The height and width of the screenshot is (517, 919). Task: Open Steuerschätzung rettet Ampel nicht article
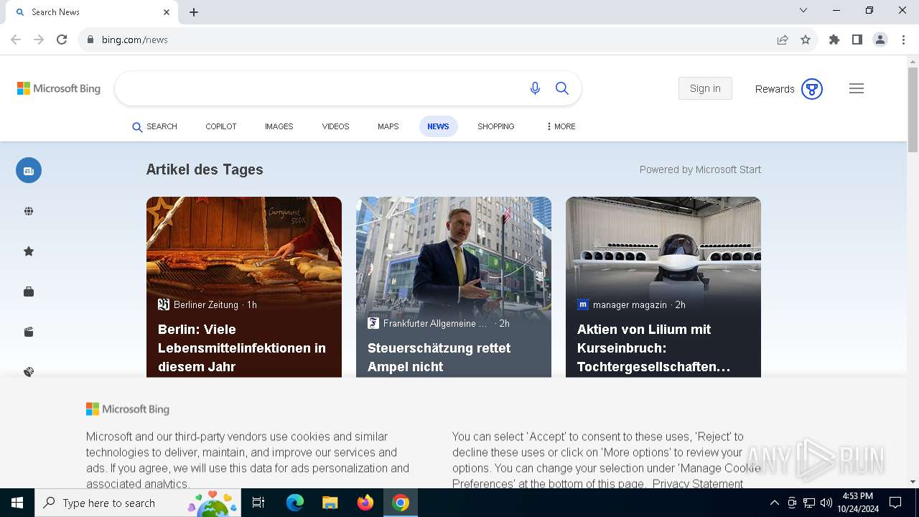(x=439, y=358)
